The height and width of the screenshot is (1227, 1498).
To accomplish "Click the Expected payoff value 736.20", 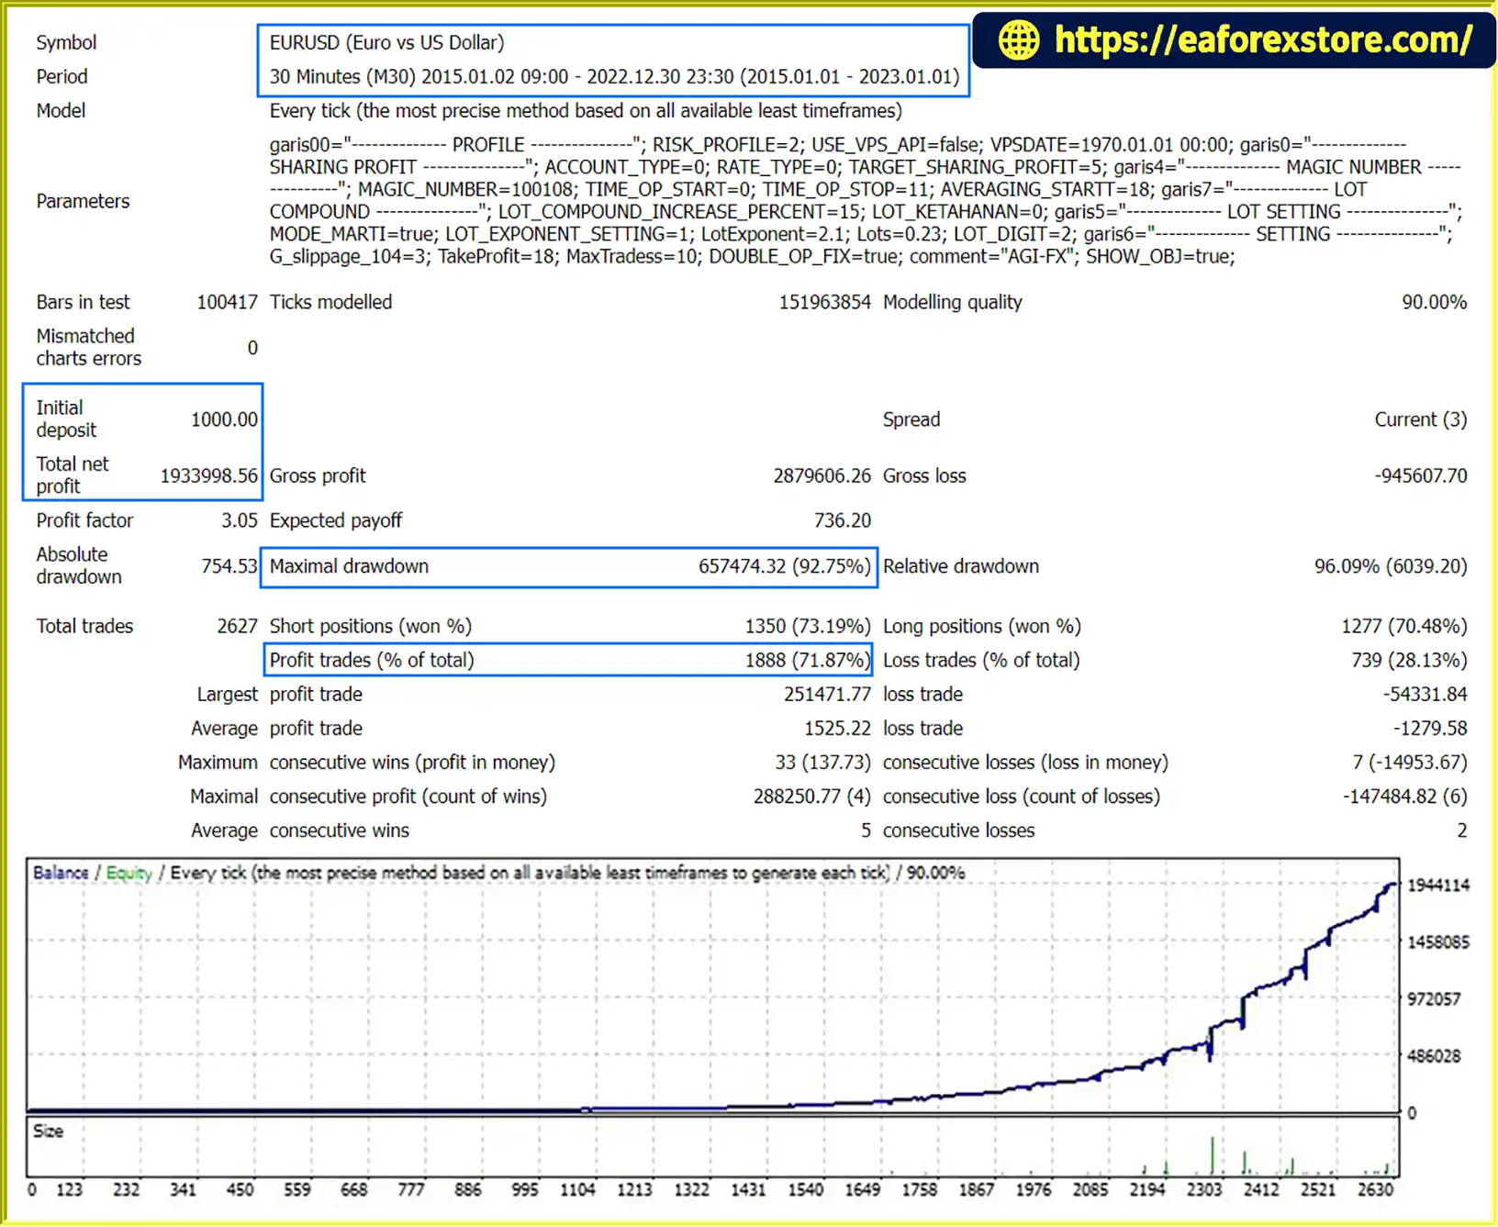I will pos(842,520).
